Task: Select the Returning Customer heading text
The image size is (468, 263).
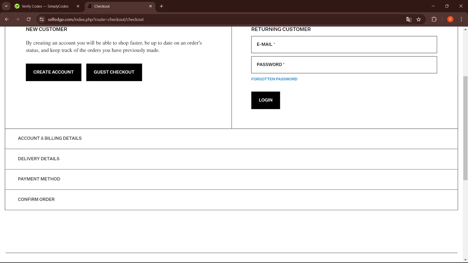Action: click(x=281, y=29)
